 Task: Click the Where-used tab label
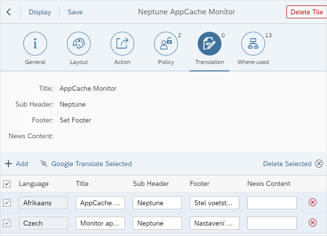click(253, 62)
